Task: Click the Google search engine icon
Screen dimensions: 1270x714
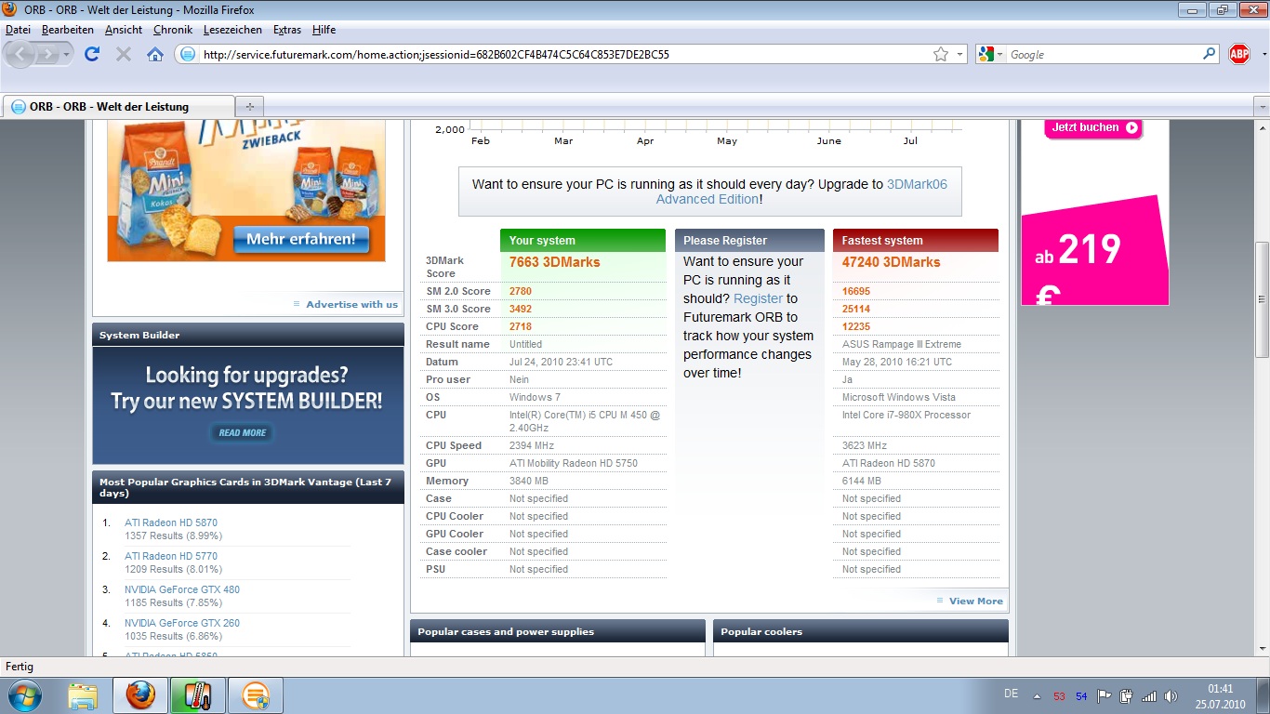Action: [x=986, y=54]
